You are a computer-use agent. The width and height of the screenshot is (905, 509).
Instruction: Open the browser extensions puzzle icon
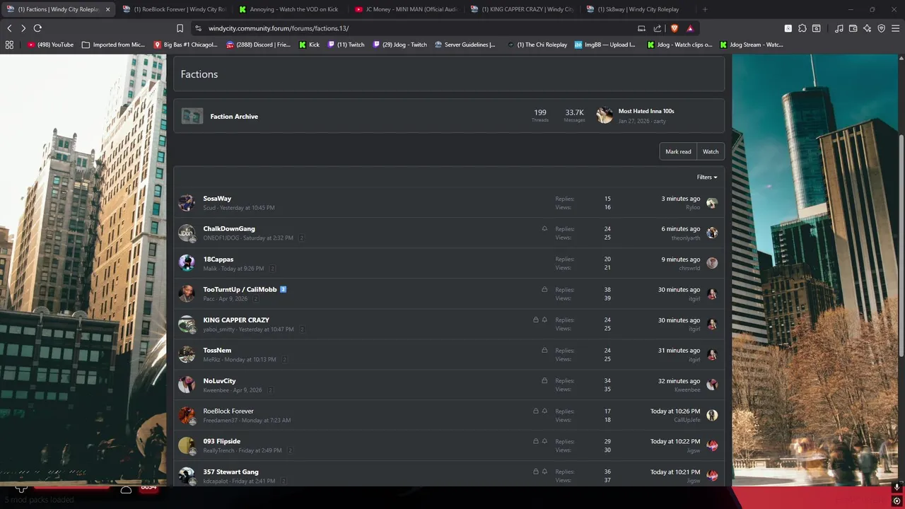coord(802,28)
